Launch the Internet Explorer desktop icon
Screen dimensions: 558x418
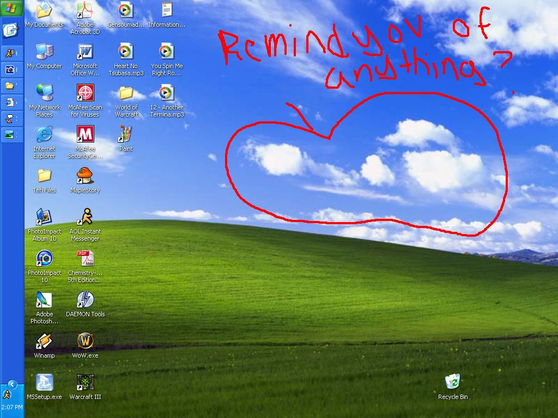(44, 134)
